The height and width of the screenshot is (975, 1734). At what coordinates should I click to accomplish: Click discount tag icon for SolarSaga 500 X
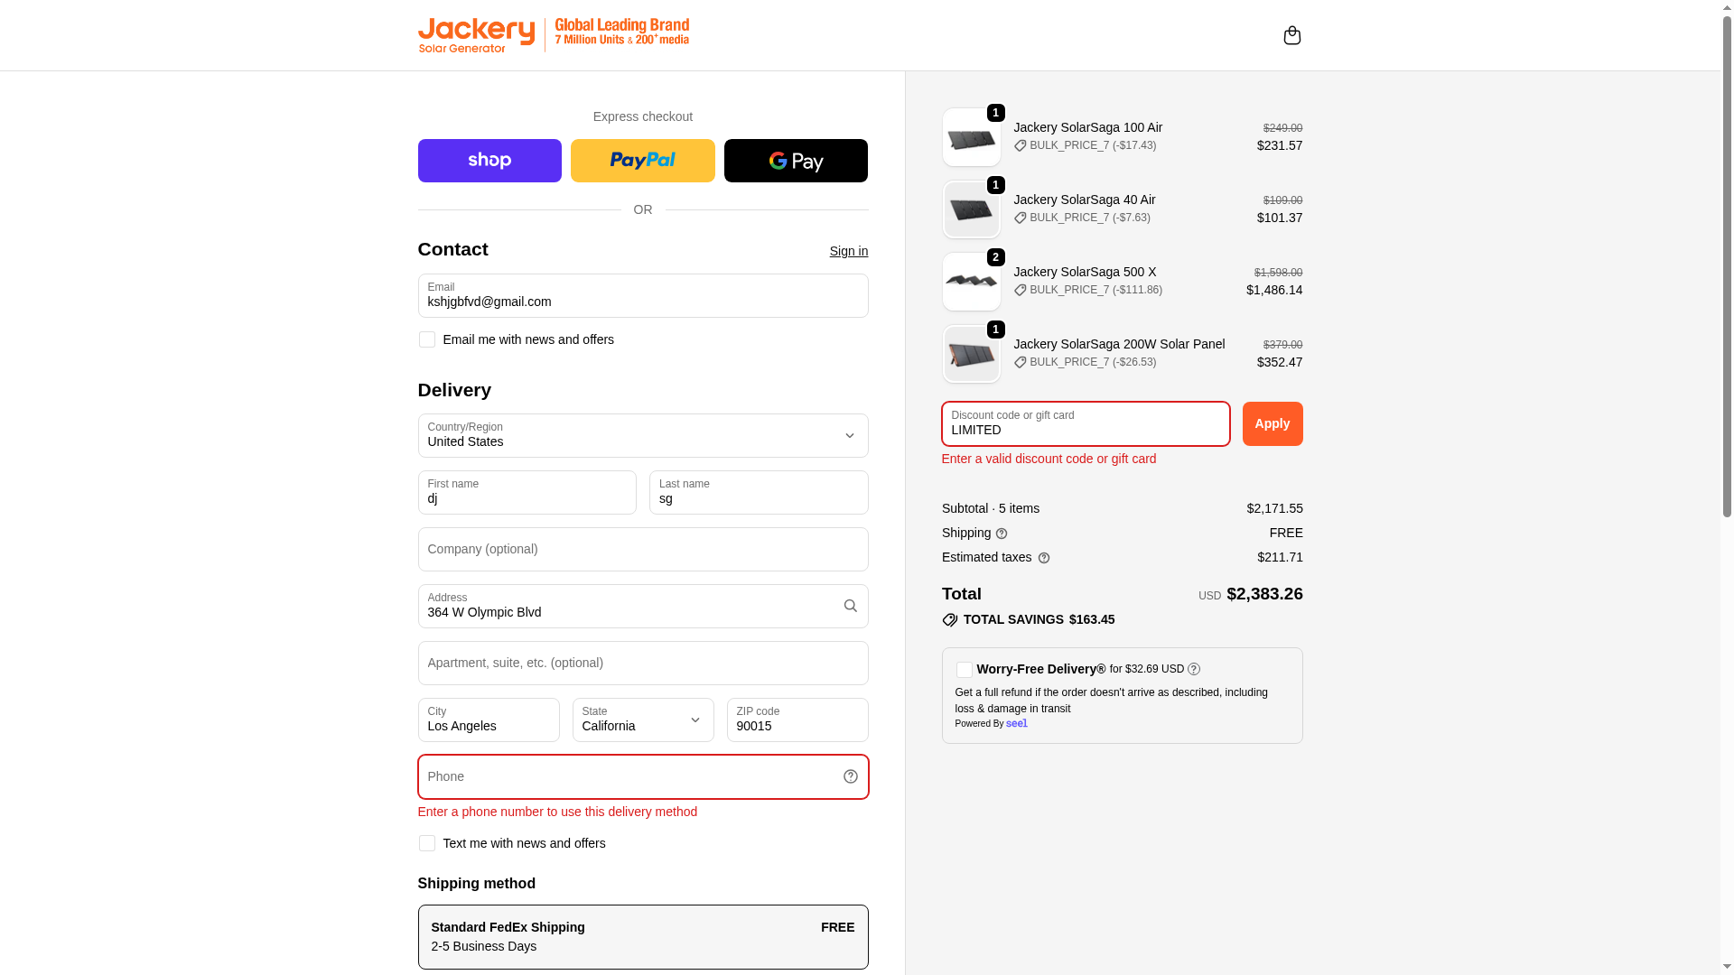pos(1021,290)
